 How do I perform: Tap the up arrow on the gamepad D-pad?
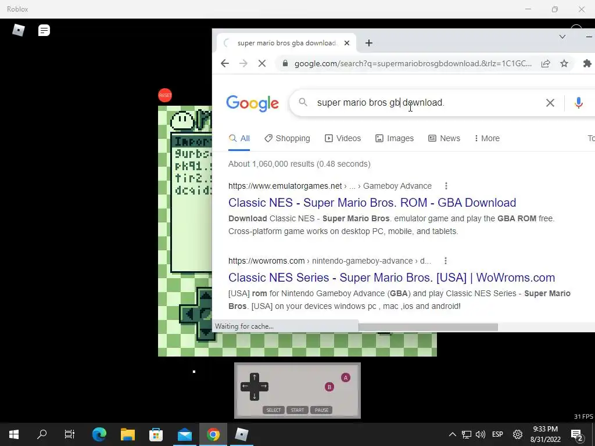pos(255,377)
